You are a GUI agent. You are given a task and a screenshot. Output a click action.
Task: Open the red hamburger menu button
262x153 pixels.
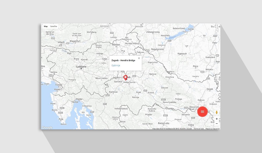click(202, 112)
